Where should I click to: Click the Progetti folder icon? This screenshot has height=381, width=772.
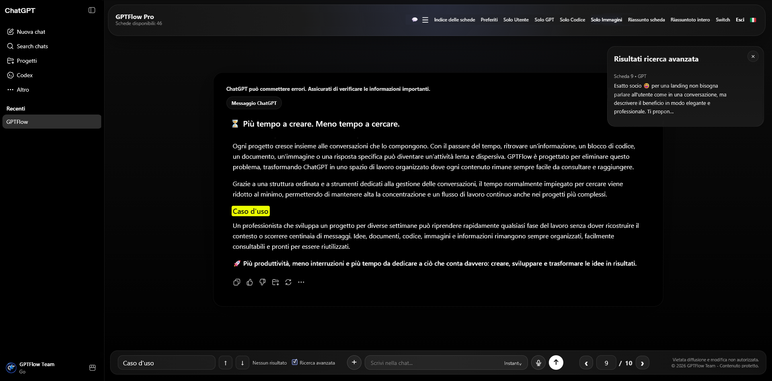point(10,61)
